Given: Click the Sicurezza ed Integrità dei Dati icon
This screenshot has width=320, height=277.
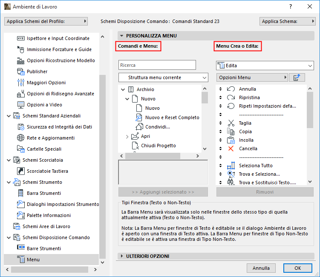Looking at the screenshot, I should pos(20,127).
